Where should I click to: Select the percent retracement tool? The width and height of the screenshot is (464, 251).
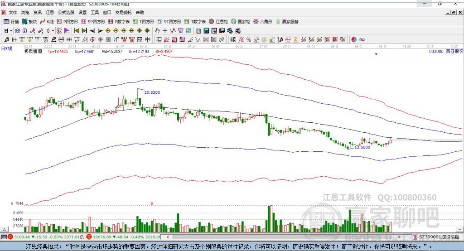(x=249, y=39)
